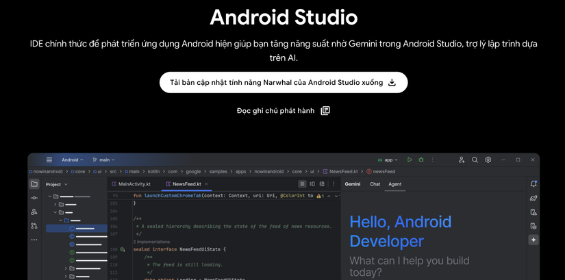Viewport: 565px width, 280px height.
Task: Close the NewsFeed.kt editor tab
Action: click(206, 183)
